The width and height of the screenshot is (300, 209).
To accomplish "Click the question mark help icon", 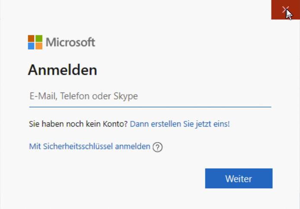I will [x=157, y=147].
